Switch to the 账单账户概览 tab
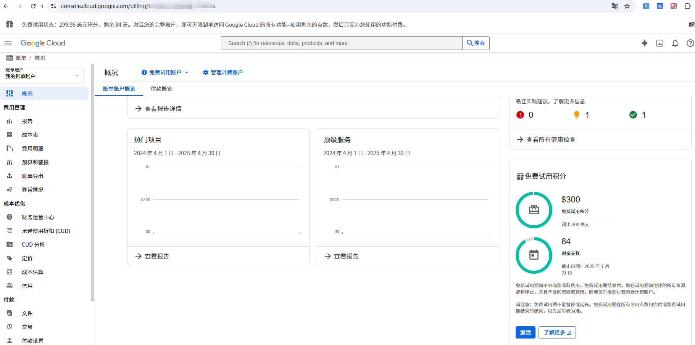 (119, 89)
